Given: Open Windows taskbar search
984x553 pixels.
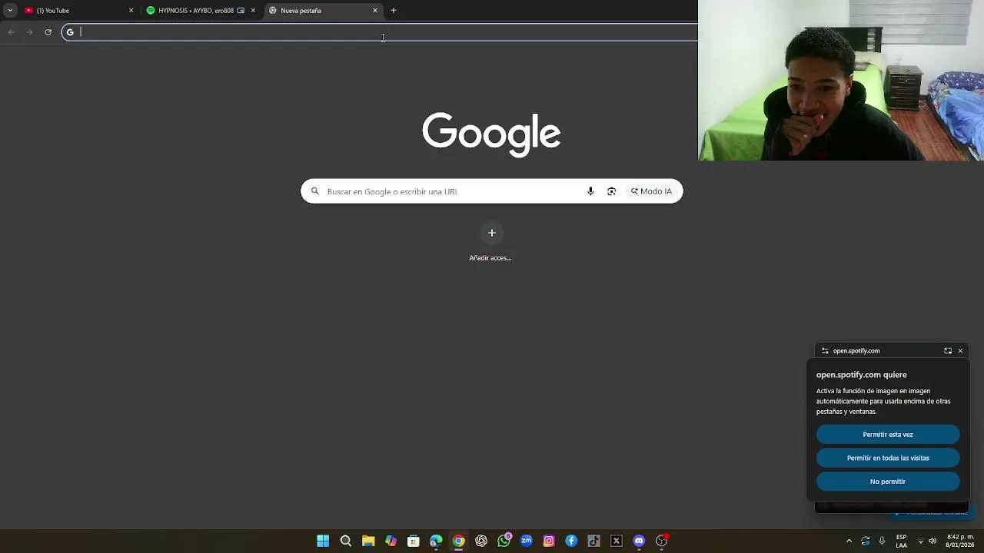Looking at the screenshot, I should pos(346,541).
